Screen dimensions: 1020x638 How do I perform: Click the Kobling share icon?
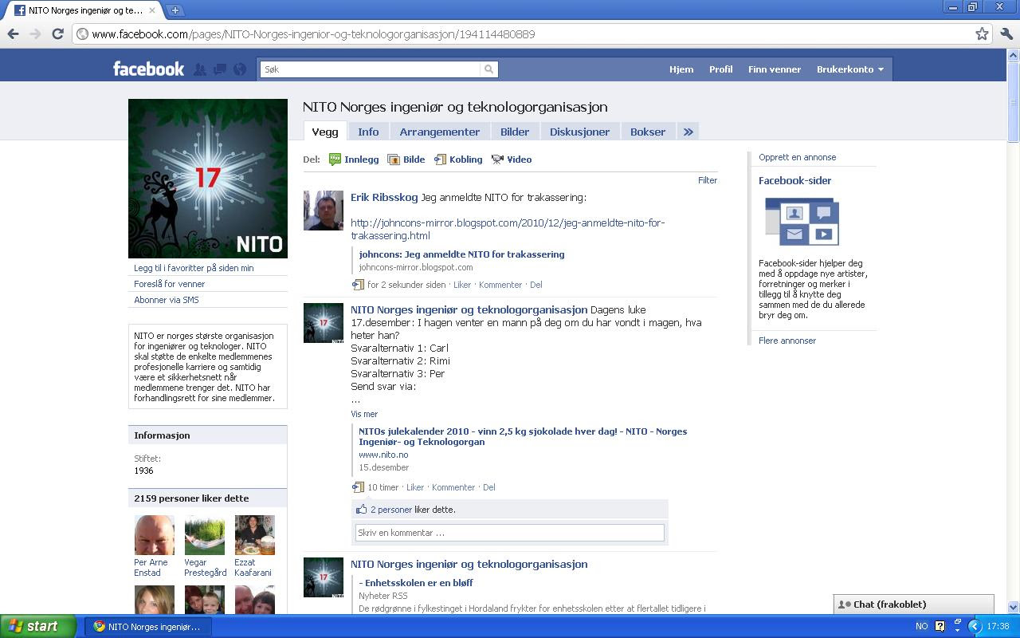click(440, 159)
